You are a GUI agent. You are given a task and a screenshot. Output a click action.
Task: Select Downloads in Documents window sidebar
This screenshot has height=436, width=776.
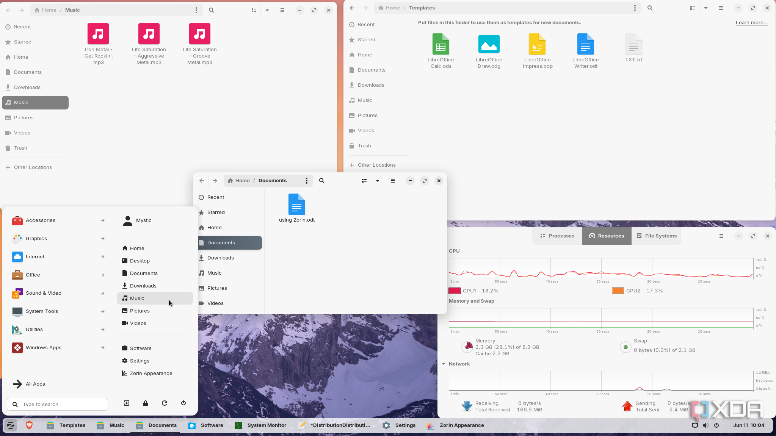[x=230, y=258]
